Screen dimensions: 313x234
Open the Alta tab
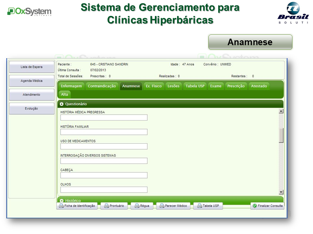point(65,94)
